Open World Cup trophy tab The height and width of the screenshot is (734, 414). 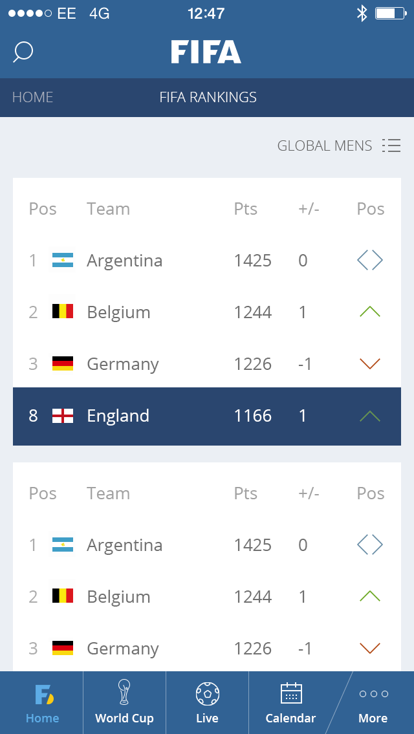[x=124, y=693]
